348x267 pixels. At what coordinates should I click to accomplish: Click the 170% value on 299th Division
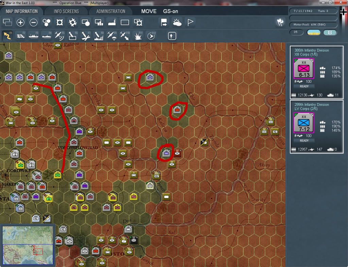pyautogui.click(x=336, y=122)
